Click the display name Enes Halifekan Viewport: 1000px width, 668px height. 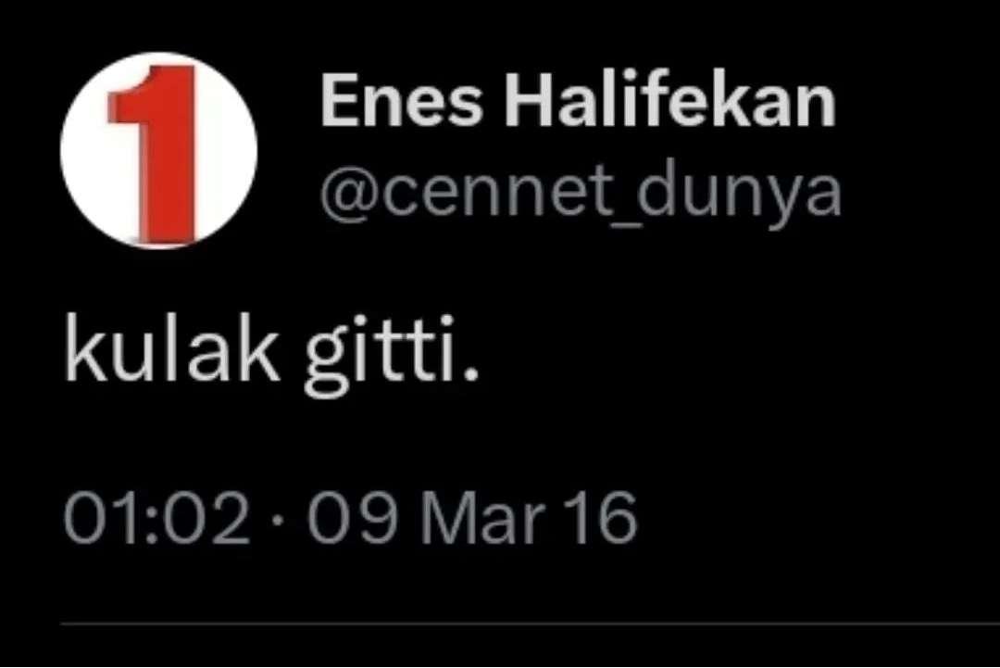pos(579,101)
